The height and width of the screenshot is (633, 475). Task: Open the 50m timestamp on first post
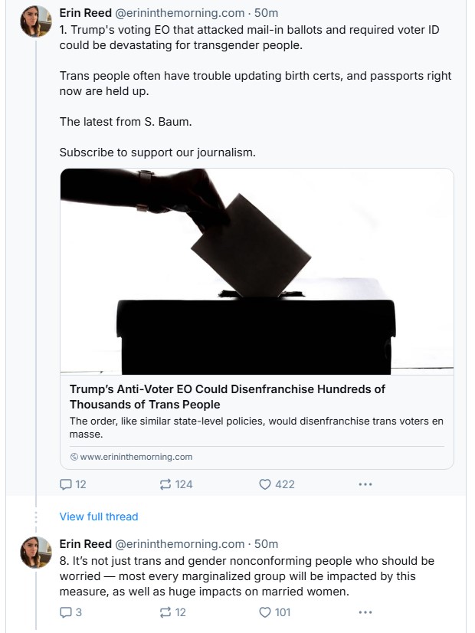(x=267, y=12)
